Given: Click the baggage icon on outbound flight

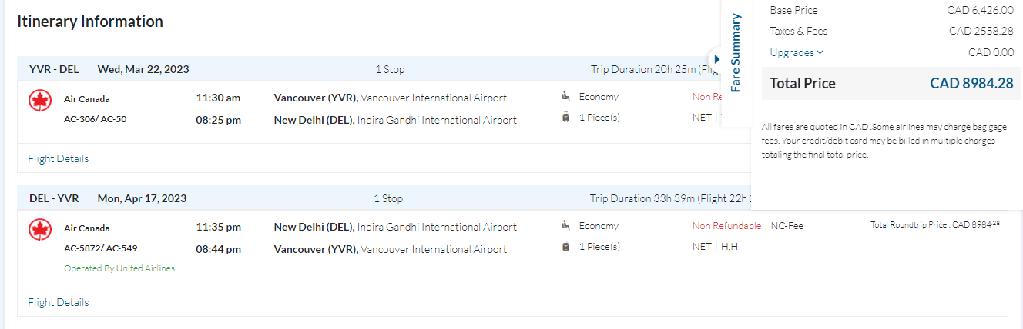Looking at the screenshot, I should tap(566, 118).
